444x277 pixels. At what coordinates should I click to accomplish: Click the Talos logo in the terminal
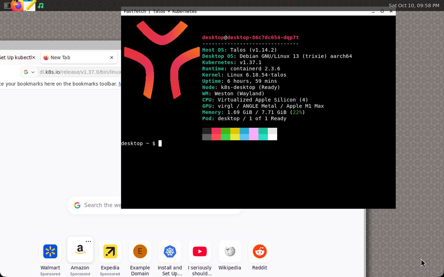pyautogui.click(x=162, y=60)
